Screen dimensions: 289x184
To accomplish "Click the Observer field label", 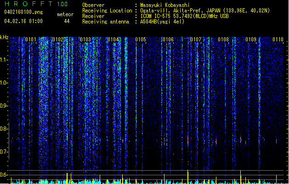I will (x=93, y=5).
